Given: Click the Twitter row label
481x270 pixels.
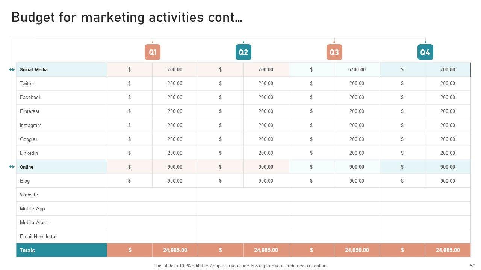Looking at the screenshot, I should coord(27,84).
